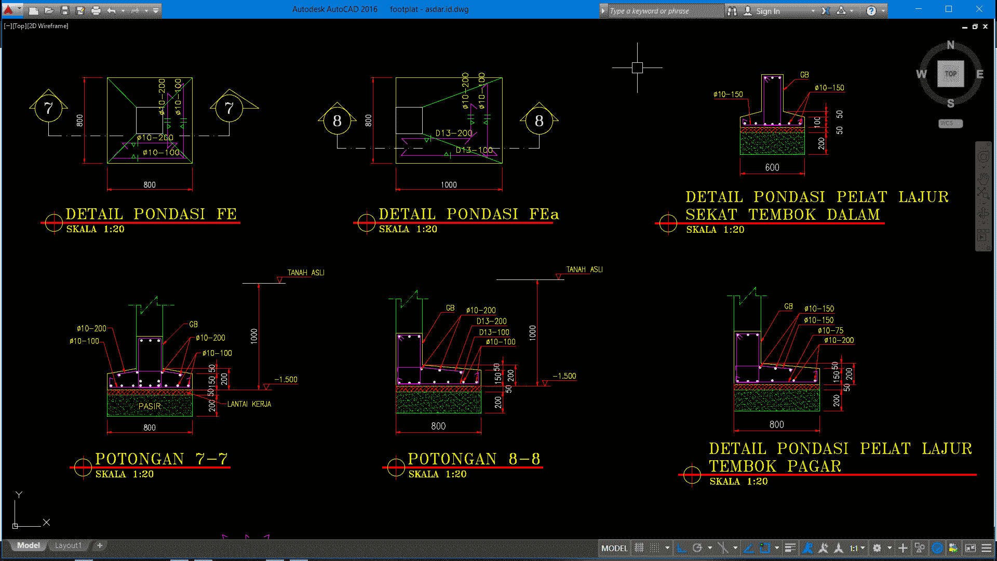Screen dimensions: 997x561
Task: Click the New drawing icon
Action: [x=33, y=10]
